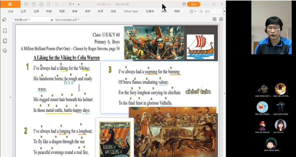Image resolution: width=296 pixels, height=157 pixels.
Task: Click the word 'Valhalla' in stanza 3
Action: point(166,103)
